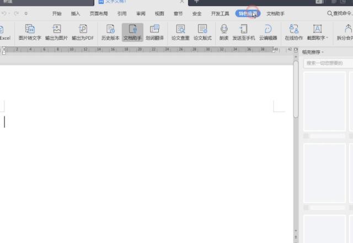
Task: Click the ruler toggle icon above the scrollbar
Action: tap(296, 50)
